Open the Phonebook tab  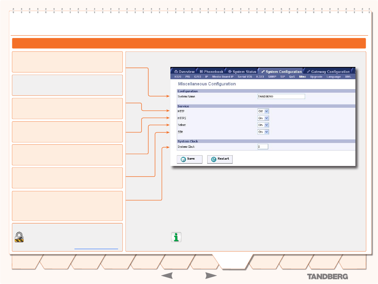pos(212,72)
